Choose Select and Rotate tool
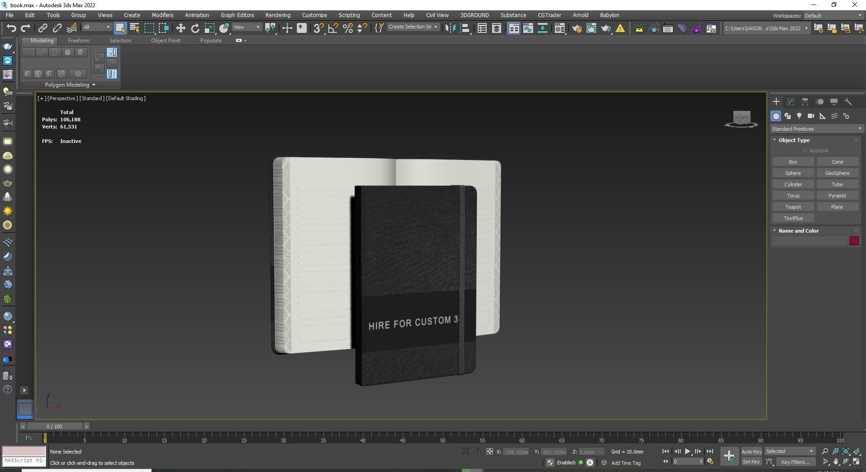This screenshot has height=472, width=866. click(195, 28)
